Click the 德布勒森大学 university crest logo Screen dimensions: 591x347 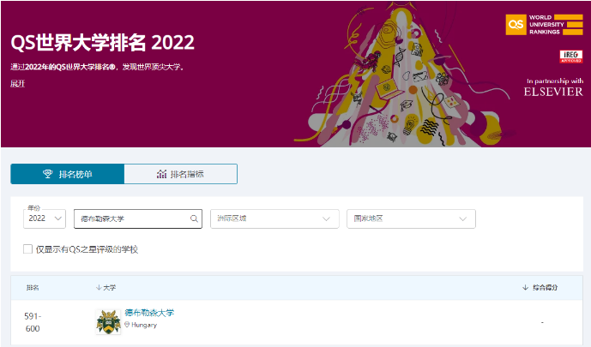coord(108,321)
